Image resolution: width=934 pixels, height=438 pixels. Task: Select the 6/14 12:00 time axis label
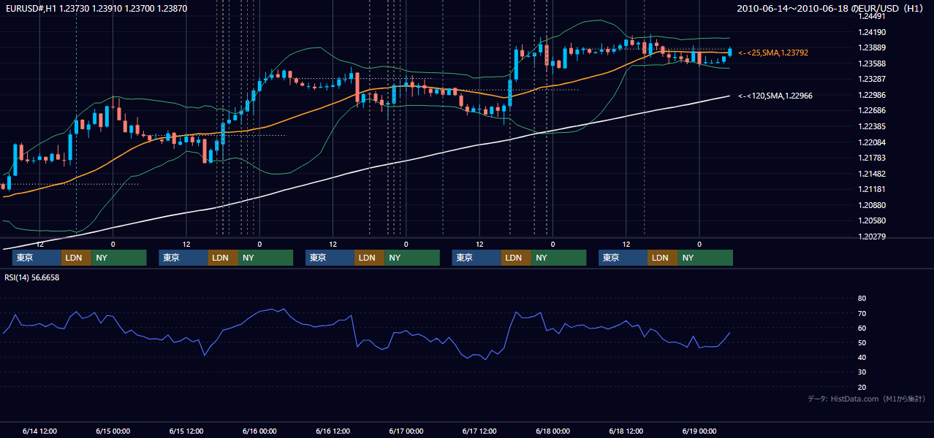[x=39, y=431]
